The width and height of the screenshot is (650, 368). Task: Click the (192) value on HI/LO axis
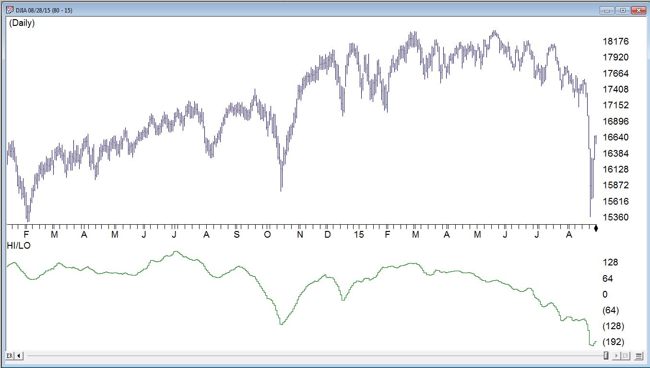[614, 342]
